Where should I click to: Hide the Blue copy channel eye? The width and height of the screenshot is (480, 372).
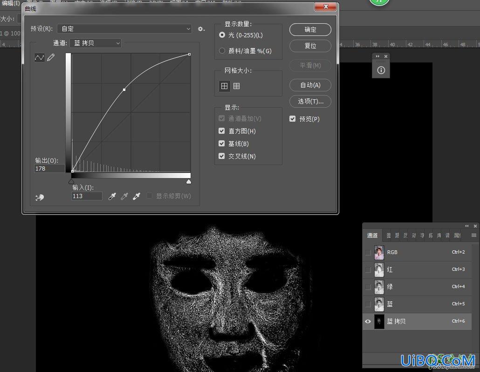tap(368, 321)
